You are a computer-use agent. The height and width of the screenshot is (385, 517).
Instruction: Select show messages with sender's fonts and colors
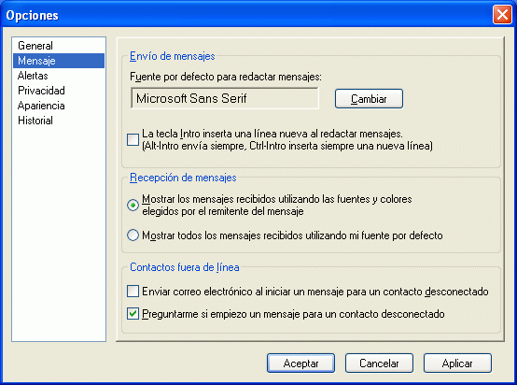pos(133,205)
